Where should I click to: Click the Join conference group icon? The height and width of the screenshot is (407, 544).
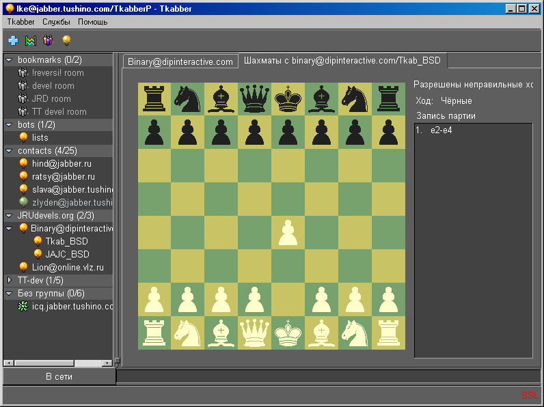[48, 41]
